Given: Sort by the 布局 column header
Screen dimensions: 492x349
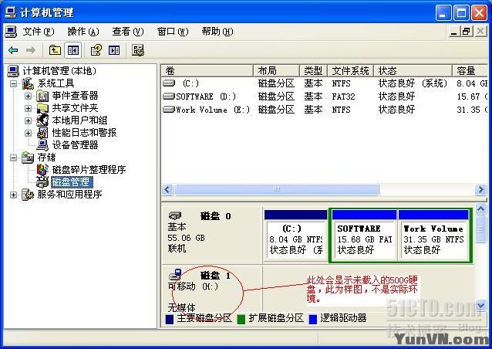Looking at the screenshot, I should 276,71.
